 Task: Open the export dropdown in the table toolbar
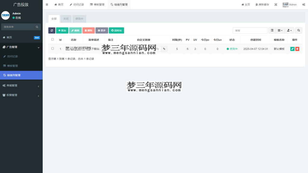(289, 30)
